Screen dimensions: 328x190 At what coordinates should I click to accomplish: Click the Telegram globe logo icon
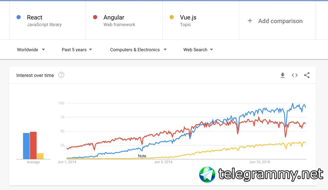[207, 175]
